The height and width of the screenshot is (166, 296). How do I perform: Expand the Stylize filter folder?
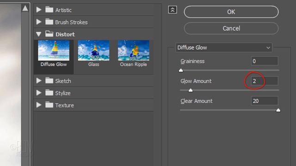coord(39,93)
